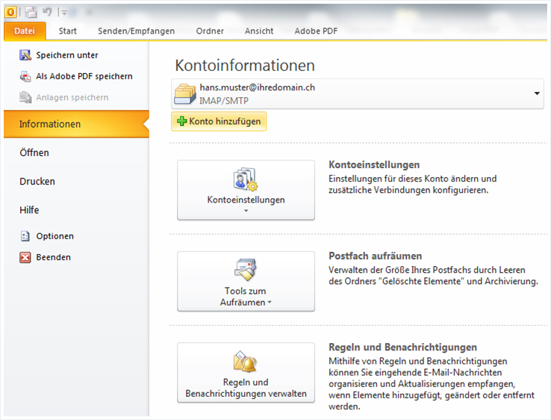Switch to the Senden/Empfangen tab

(137, 31)
